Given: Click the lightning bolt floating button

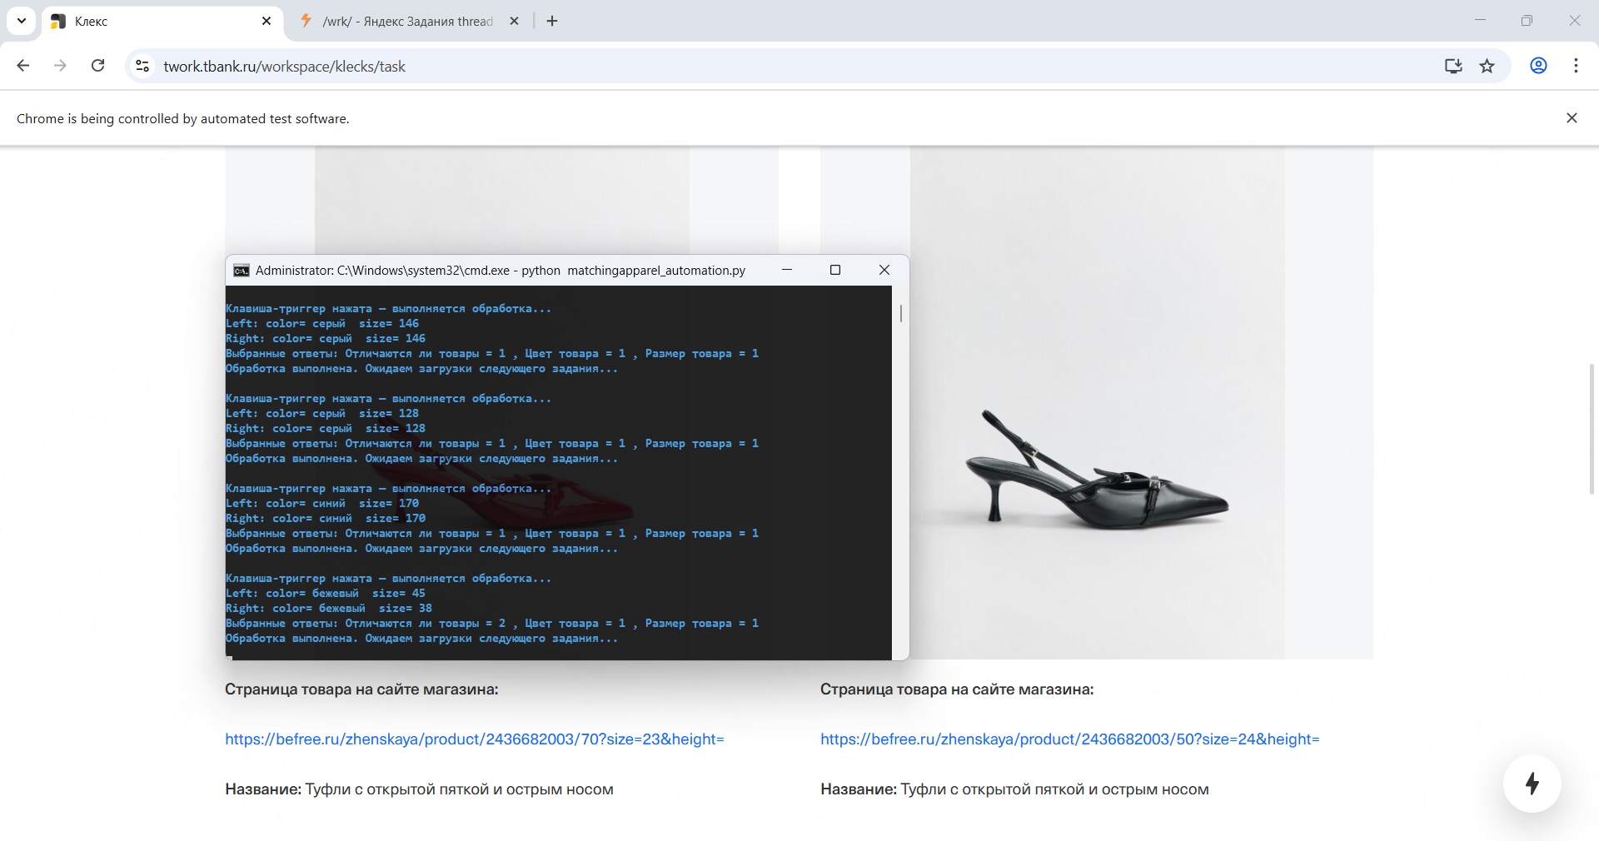Looking at the screenshot, I should (x=1532, y=784).
